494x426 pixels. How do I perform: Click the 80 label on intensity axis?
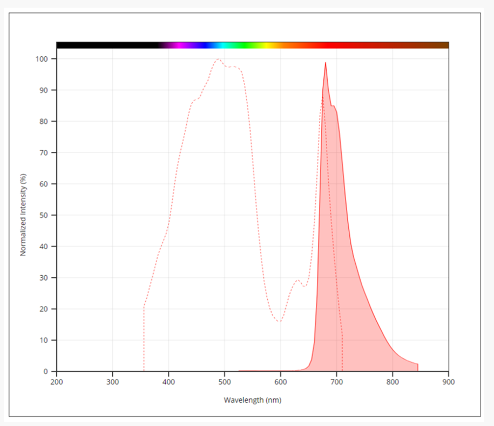[x=44, y=122]
